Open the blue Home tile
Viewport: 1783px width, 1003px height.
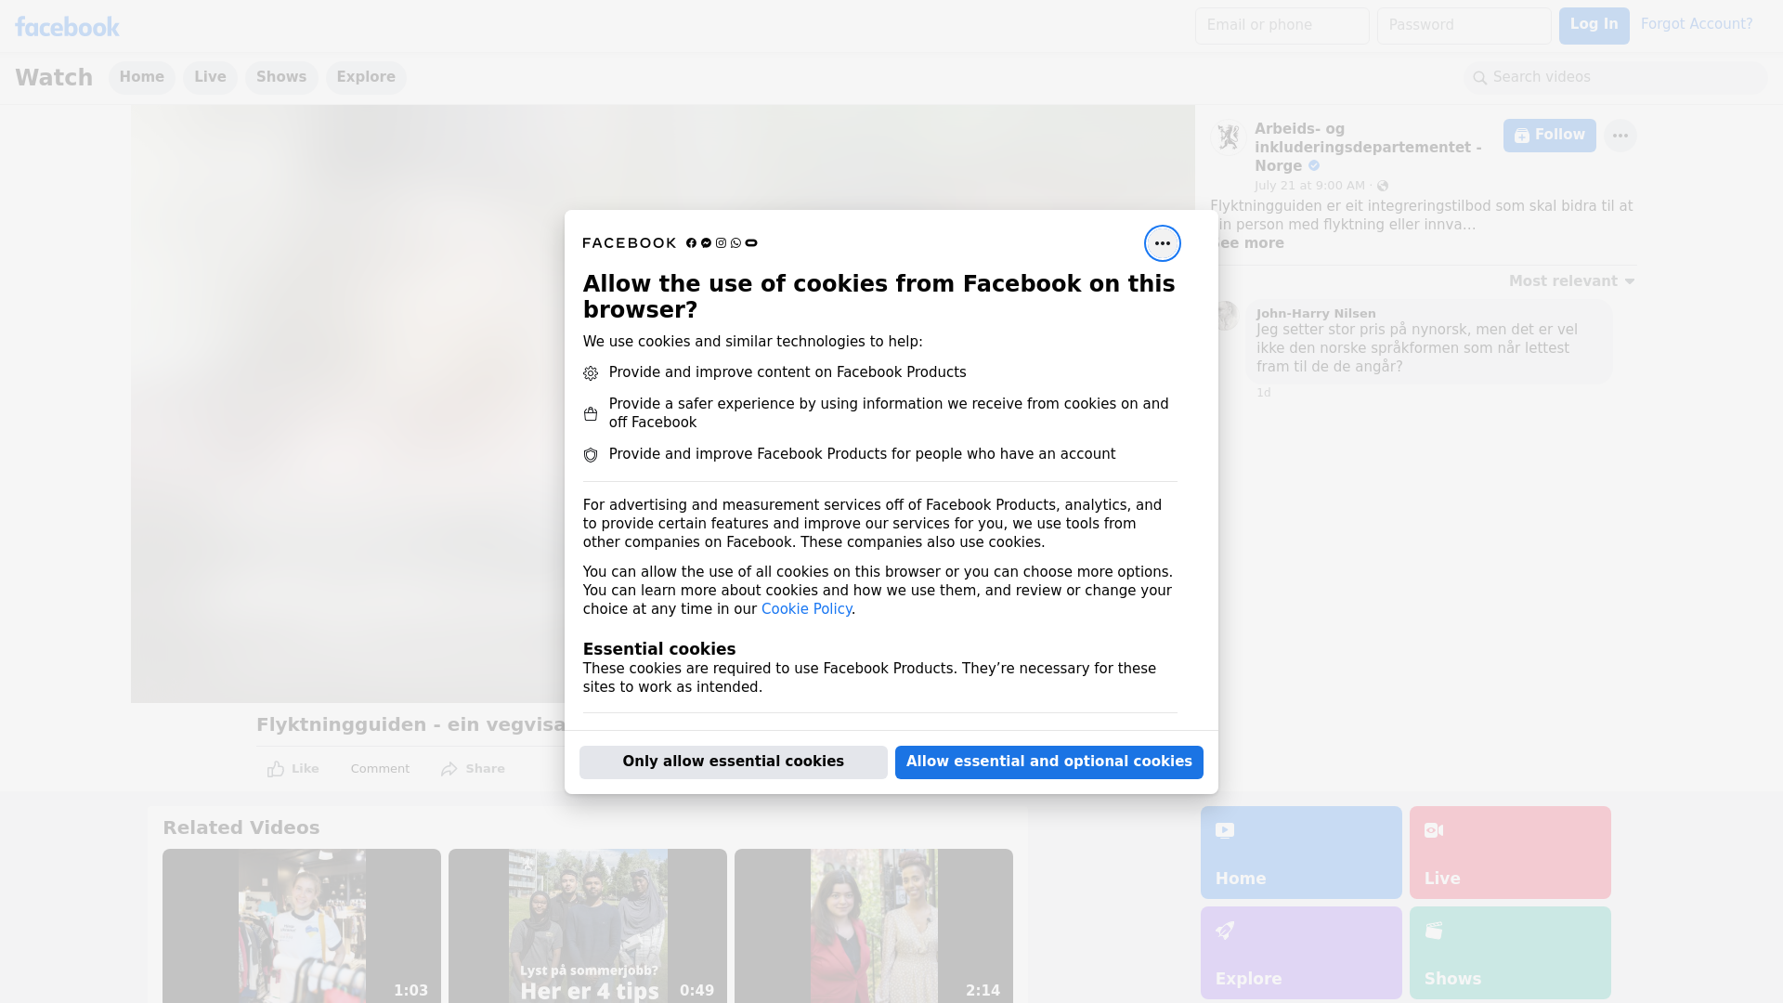pyautogui.click(x=1301, y=852)
